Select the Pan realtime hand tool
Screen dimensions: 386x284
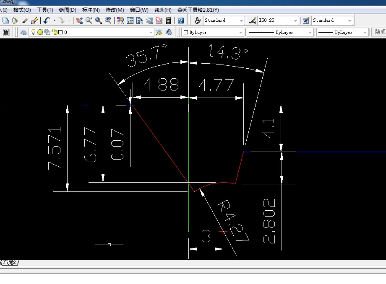click(79, 21)
